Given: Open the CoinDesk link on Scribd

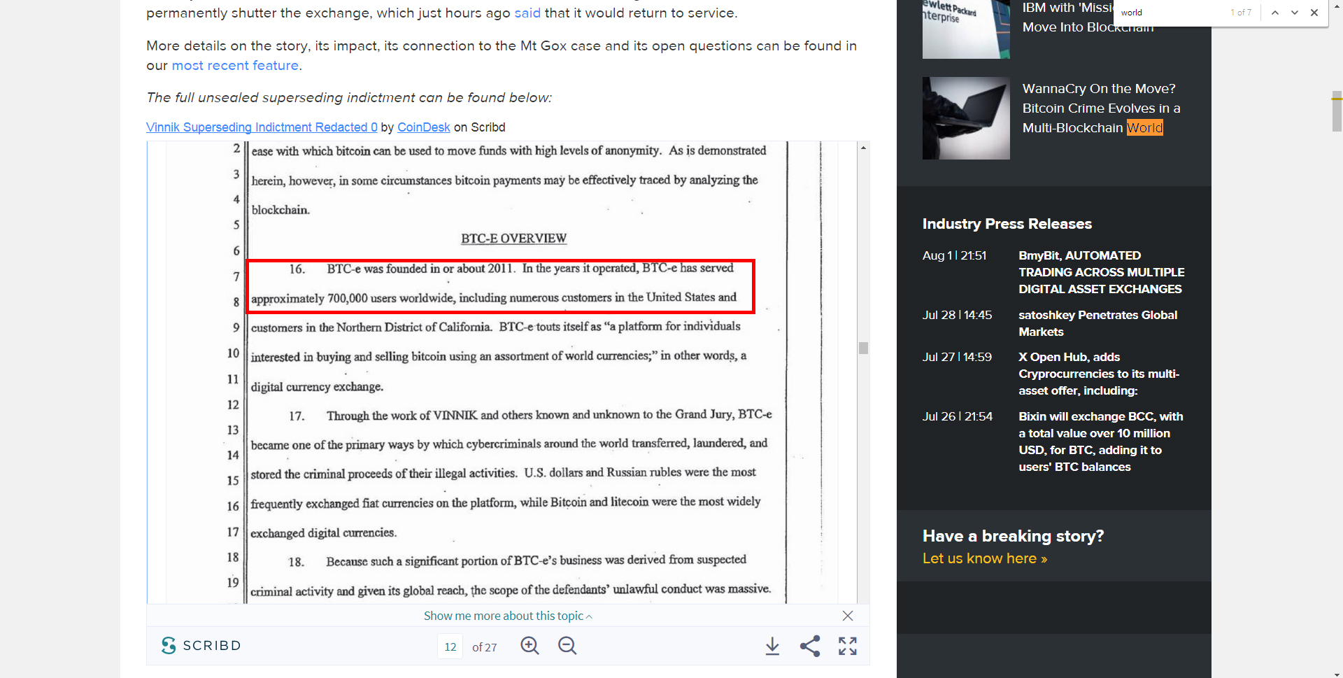Looking at the screenshot, I should [424, 127].
